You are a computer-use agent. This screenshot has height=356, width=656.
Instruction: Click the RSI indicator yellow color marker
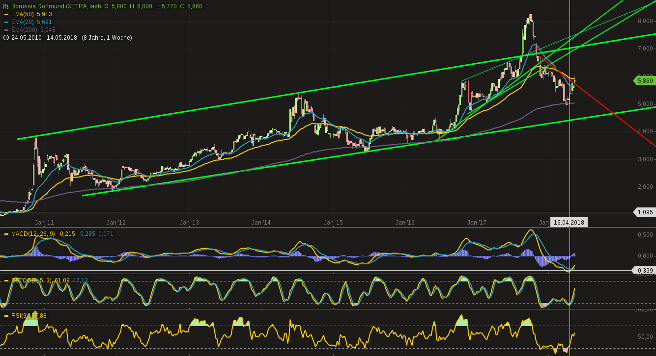(x=6, y=316)
